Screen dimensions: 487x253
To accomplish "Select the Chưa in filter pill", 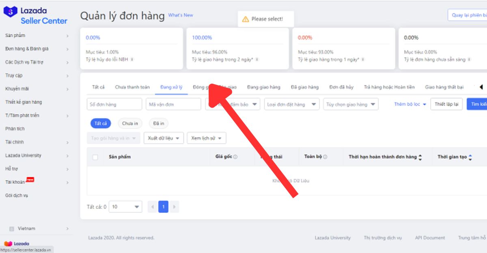I will pyautogui.click(x=130, y=123).
